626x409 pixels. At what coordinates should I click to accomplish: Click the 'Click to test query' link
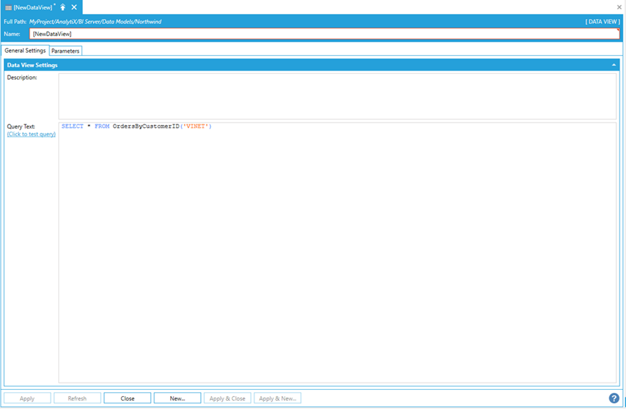coord(31,134)
